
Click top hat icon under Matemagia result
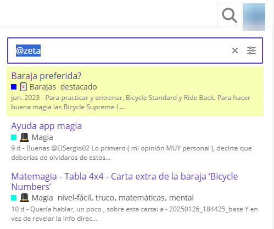pyautogui.click(x=24, y=198)
